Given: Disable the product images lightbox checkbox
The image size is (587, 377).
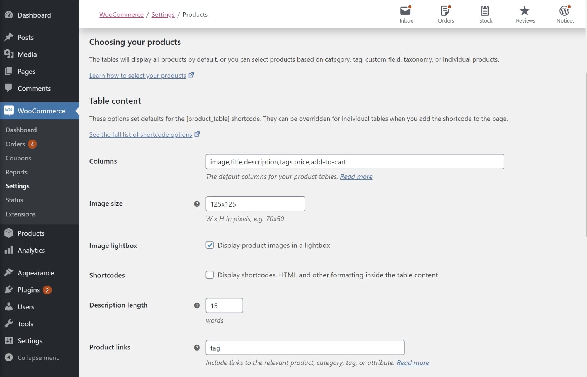Looking at the screenshot, I should tap(210, 245).
